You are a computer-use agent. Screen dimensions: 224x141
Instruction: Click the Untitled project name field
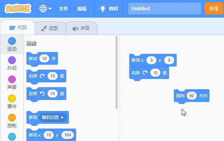tap(165, 8)
